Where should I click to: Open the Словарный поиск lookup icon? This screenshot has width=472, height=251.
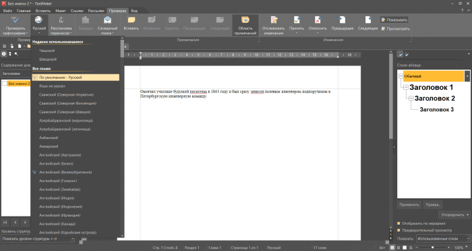pos(107,20)
